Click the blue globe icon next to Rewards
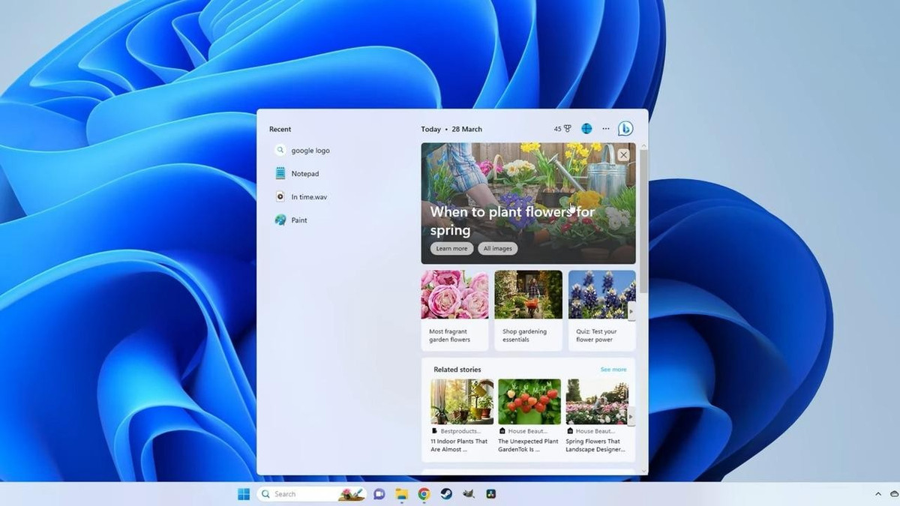 (586, 128)
